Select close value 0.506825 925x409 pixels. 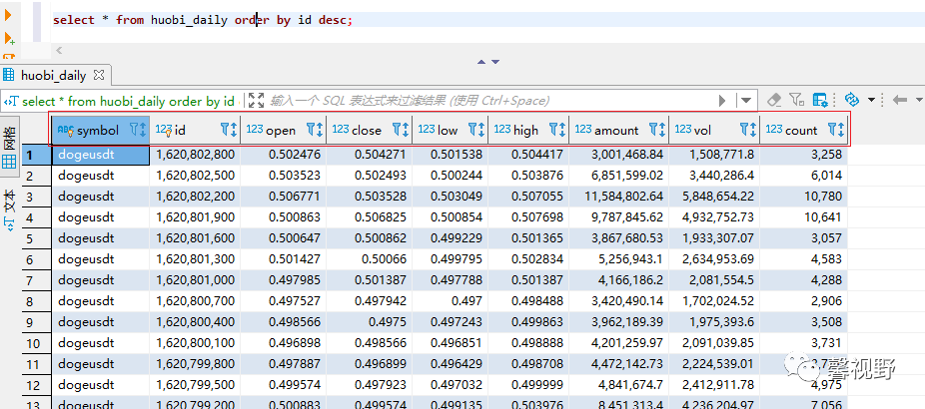point(370,217)
